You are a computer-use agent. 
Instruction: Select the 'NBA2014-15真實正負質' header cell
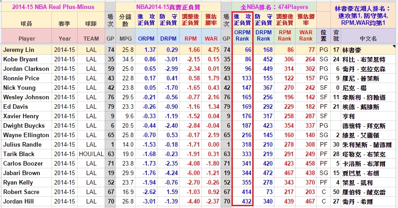[x=168, y=7]
